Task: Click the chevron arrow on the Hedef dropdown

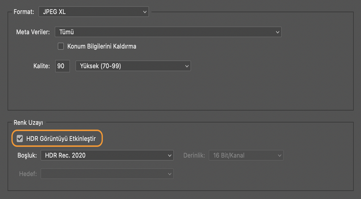Action: pos(169,174)
